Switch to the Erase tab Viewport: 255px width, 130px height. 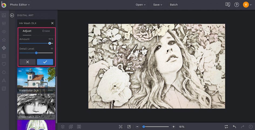click(x=46, y=31)
